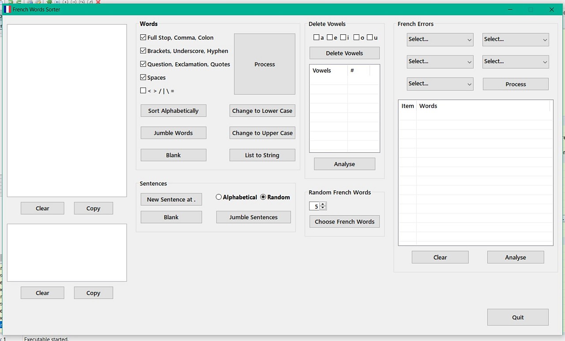Image resolution: width=565 pixels, height=341 pixels.
Task: Check the vowel 'a' checkbox
Action: 316,37
